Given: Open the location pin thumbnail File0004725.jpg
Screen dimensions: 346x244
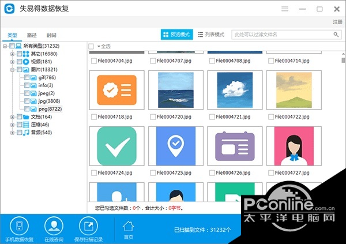Looking at the screenshot, I should click(x=176, y=146).
